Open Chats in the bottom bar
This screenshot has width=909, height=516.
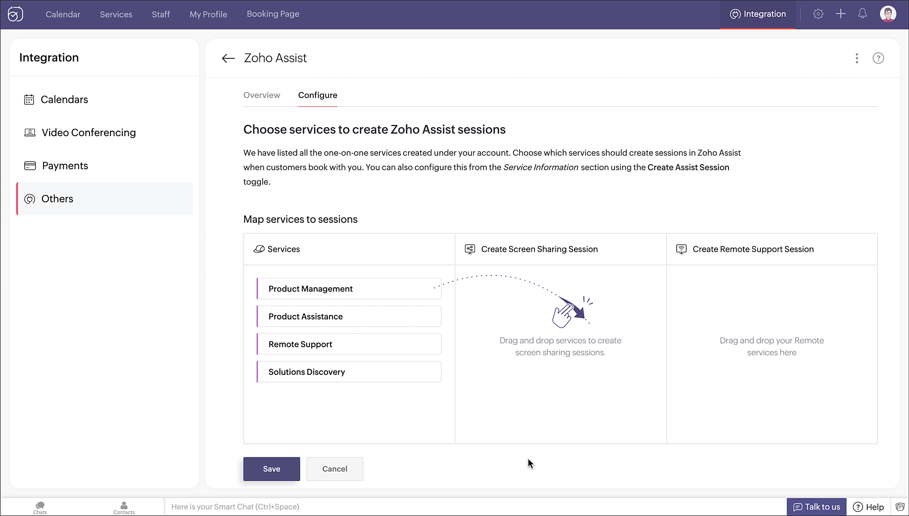[x=40, y=507]
